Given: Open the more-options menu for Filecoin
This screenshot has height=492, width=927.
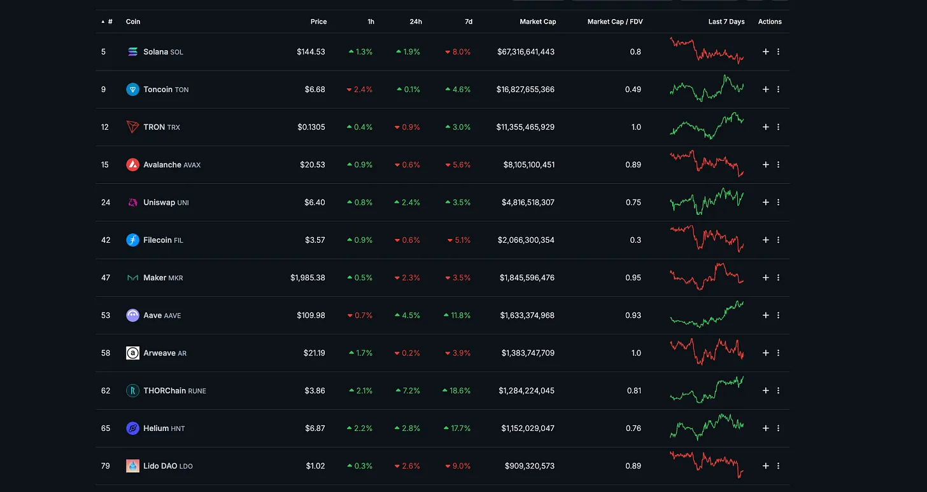Looking at the screenshot, I should [779, 240].
